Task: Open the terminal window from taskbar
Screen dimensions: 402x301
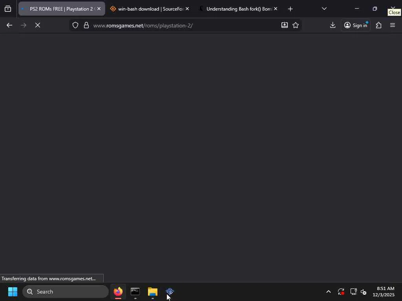Action: click(135, 292)
